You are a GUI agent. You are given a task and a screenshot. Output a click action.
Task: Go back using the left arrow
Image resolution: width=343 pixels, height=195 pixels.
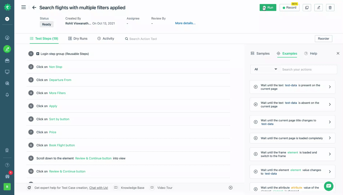click(34, 7)
